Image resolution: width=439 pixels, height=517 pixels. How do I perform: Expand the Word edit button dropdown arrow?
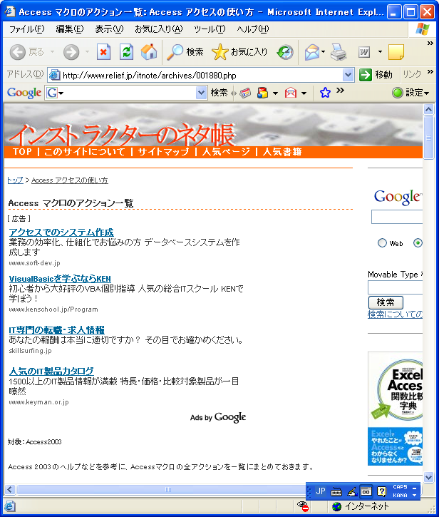380,52
